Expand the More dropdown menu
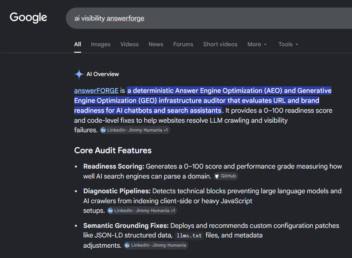 coord(257,44)
